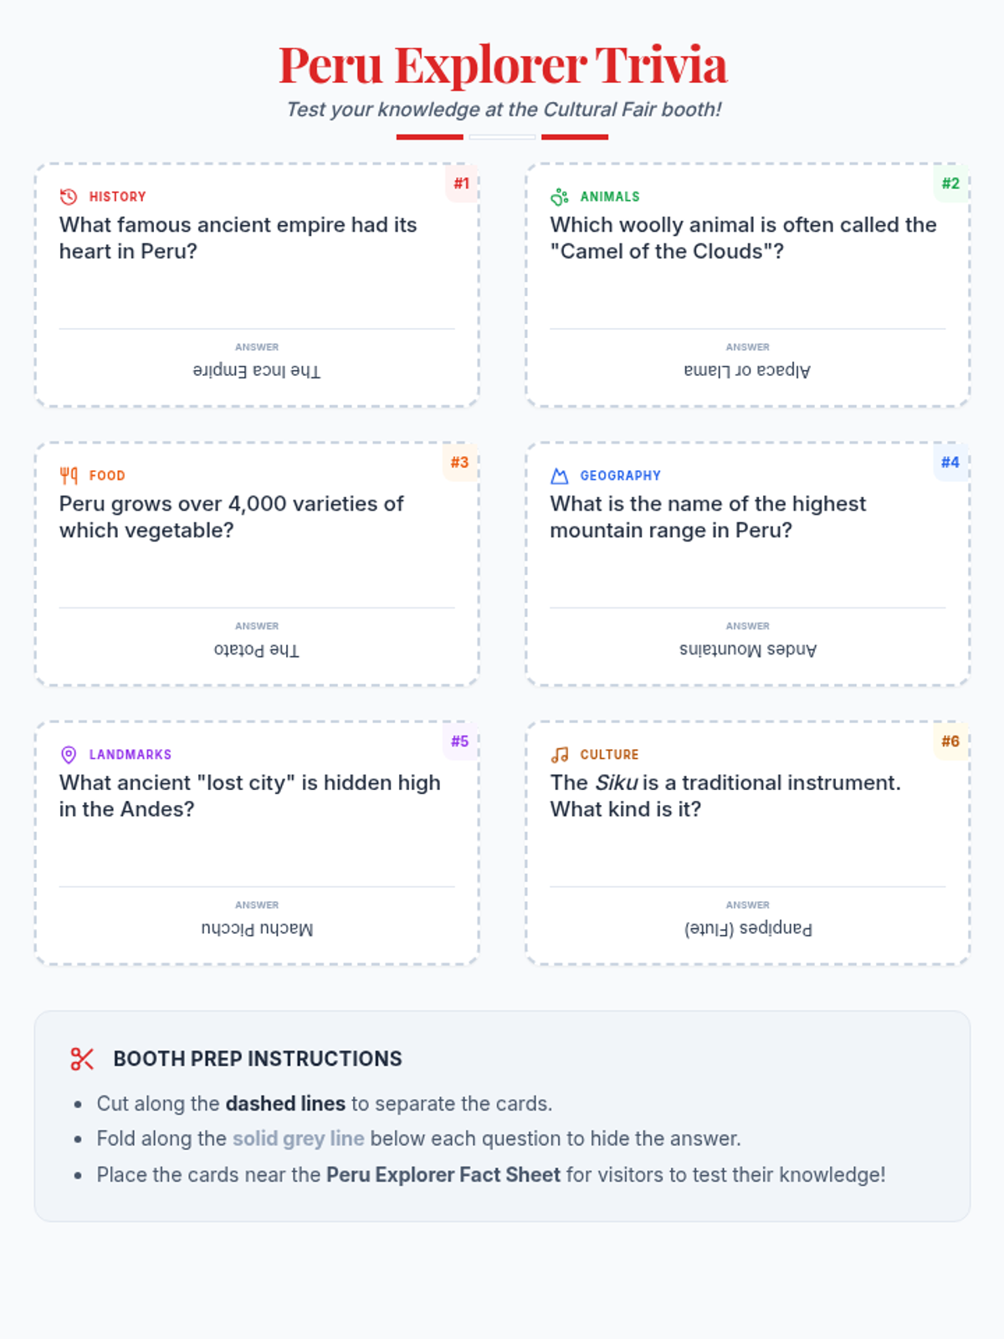The image size is (1004, 1339).
Task: Click the bold 'Peru Explorer Fact Sheet' text
Action: [443, 1174]
